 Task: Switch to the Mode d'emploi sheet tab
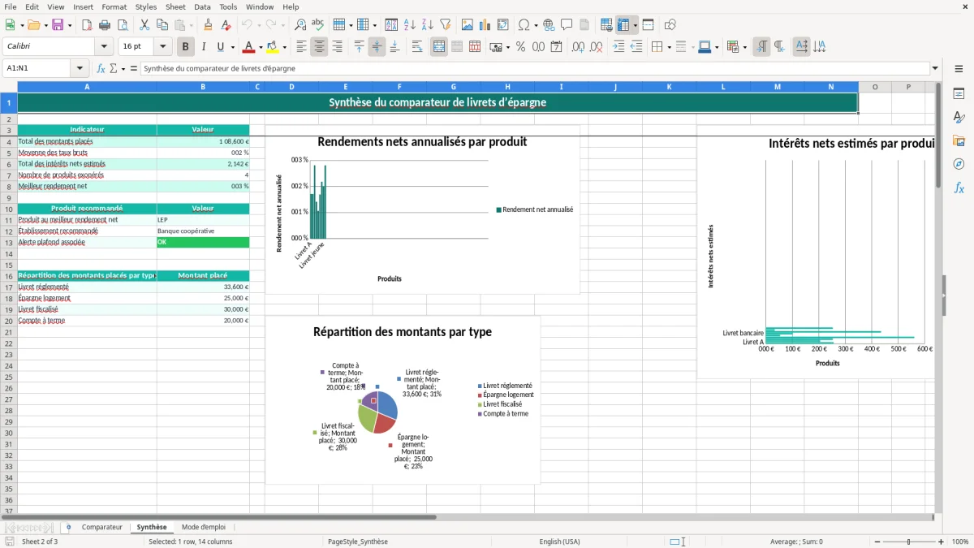point(204,527)
